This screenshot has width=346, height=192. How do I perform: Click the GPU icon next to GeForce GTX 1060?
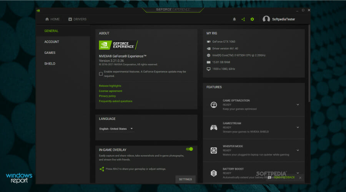[x=208, y=41]
